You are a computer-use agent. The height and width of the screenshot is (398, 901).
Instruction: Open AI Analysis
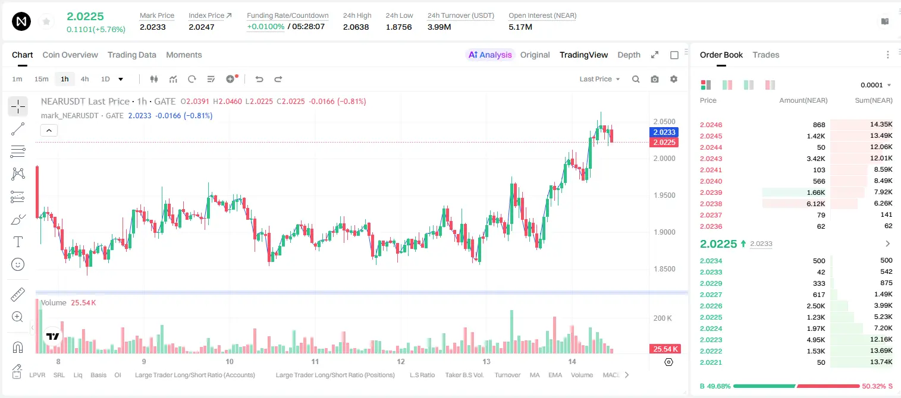(x=490, y=55)
